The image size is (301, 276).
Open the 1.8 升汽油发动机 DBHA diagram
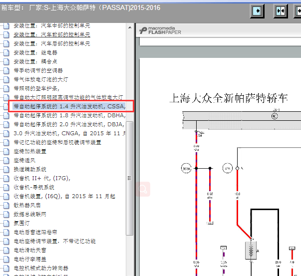click(x=69, y=115)
